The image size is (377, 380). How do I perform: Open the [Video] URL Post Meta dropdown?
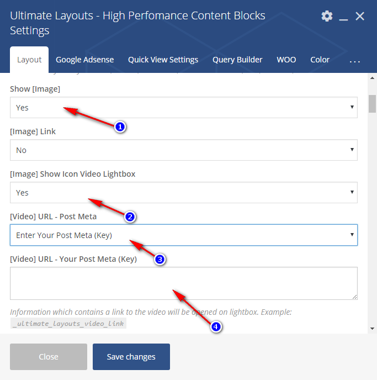[183, 235]
